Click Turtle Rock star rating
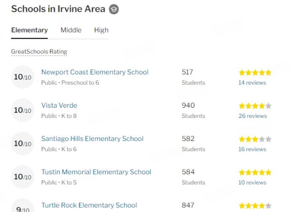This screenshot has width=290, height=212. tap(255, 206)
